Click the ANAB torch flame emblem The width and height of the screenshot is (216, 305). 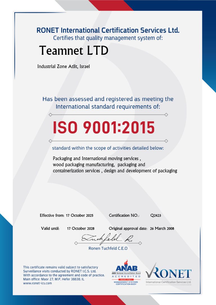coord(126,262)
